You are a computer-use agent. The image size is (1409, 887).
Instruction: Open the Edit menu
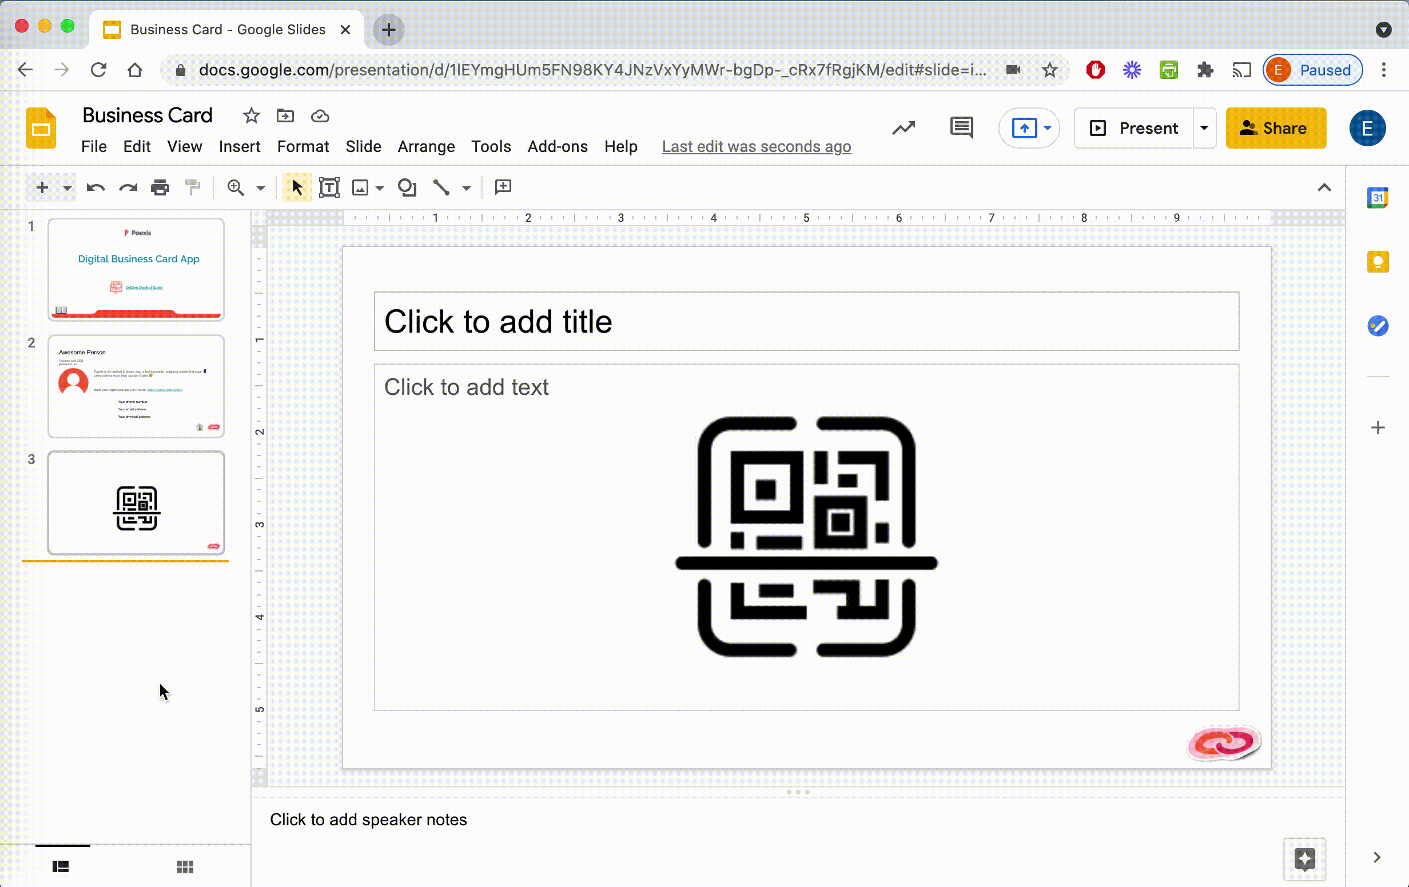click(137, 146)
